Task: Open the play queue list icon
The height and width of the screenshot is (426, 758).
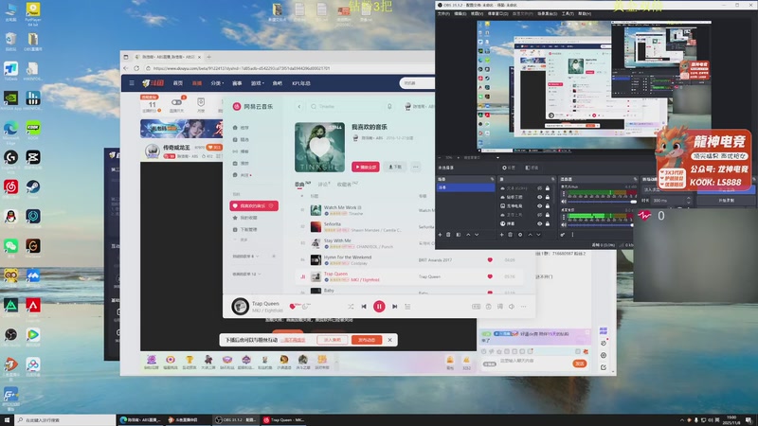Action: coord(407,306)
